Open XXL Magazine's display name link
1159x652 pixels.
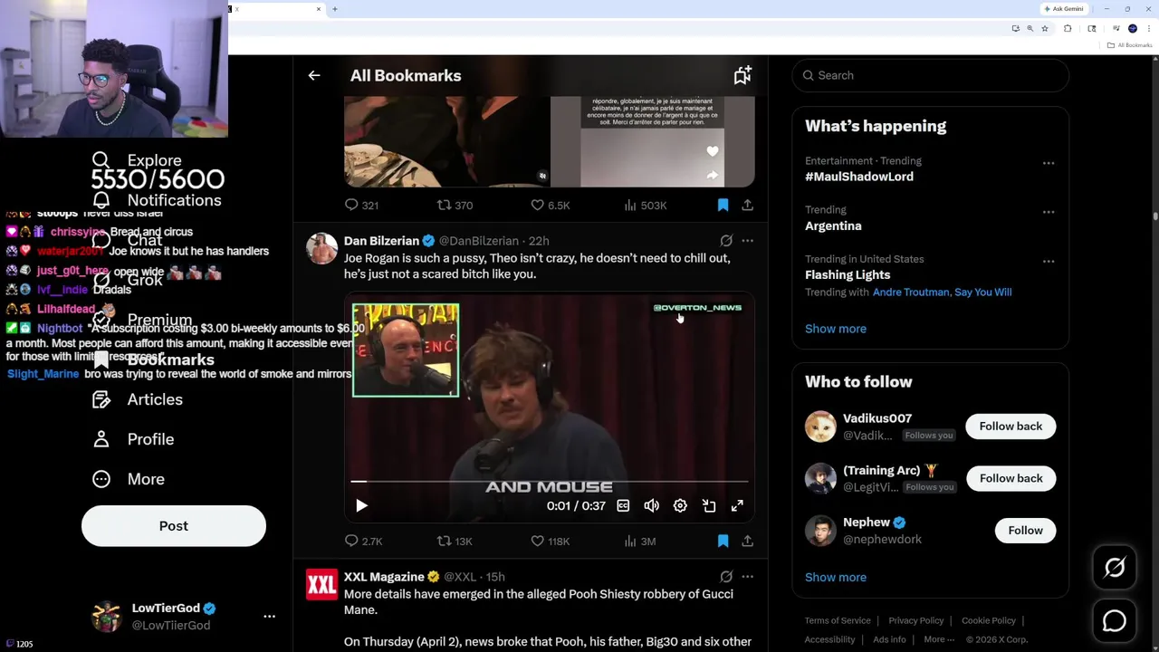pyautogui.click(x=385, y=577)
